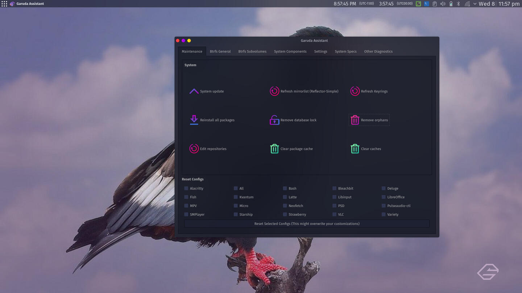
Task: Select the Libinput checkbox
Action: click(334, 197)
